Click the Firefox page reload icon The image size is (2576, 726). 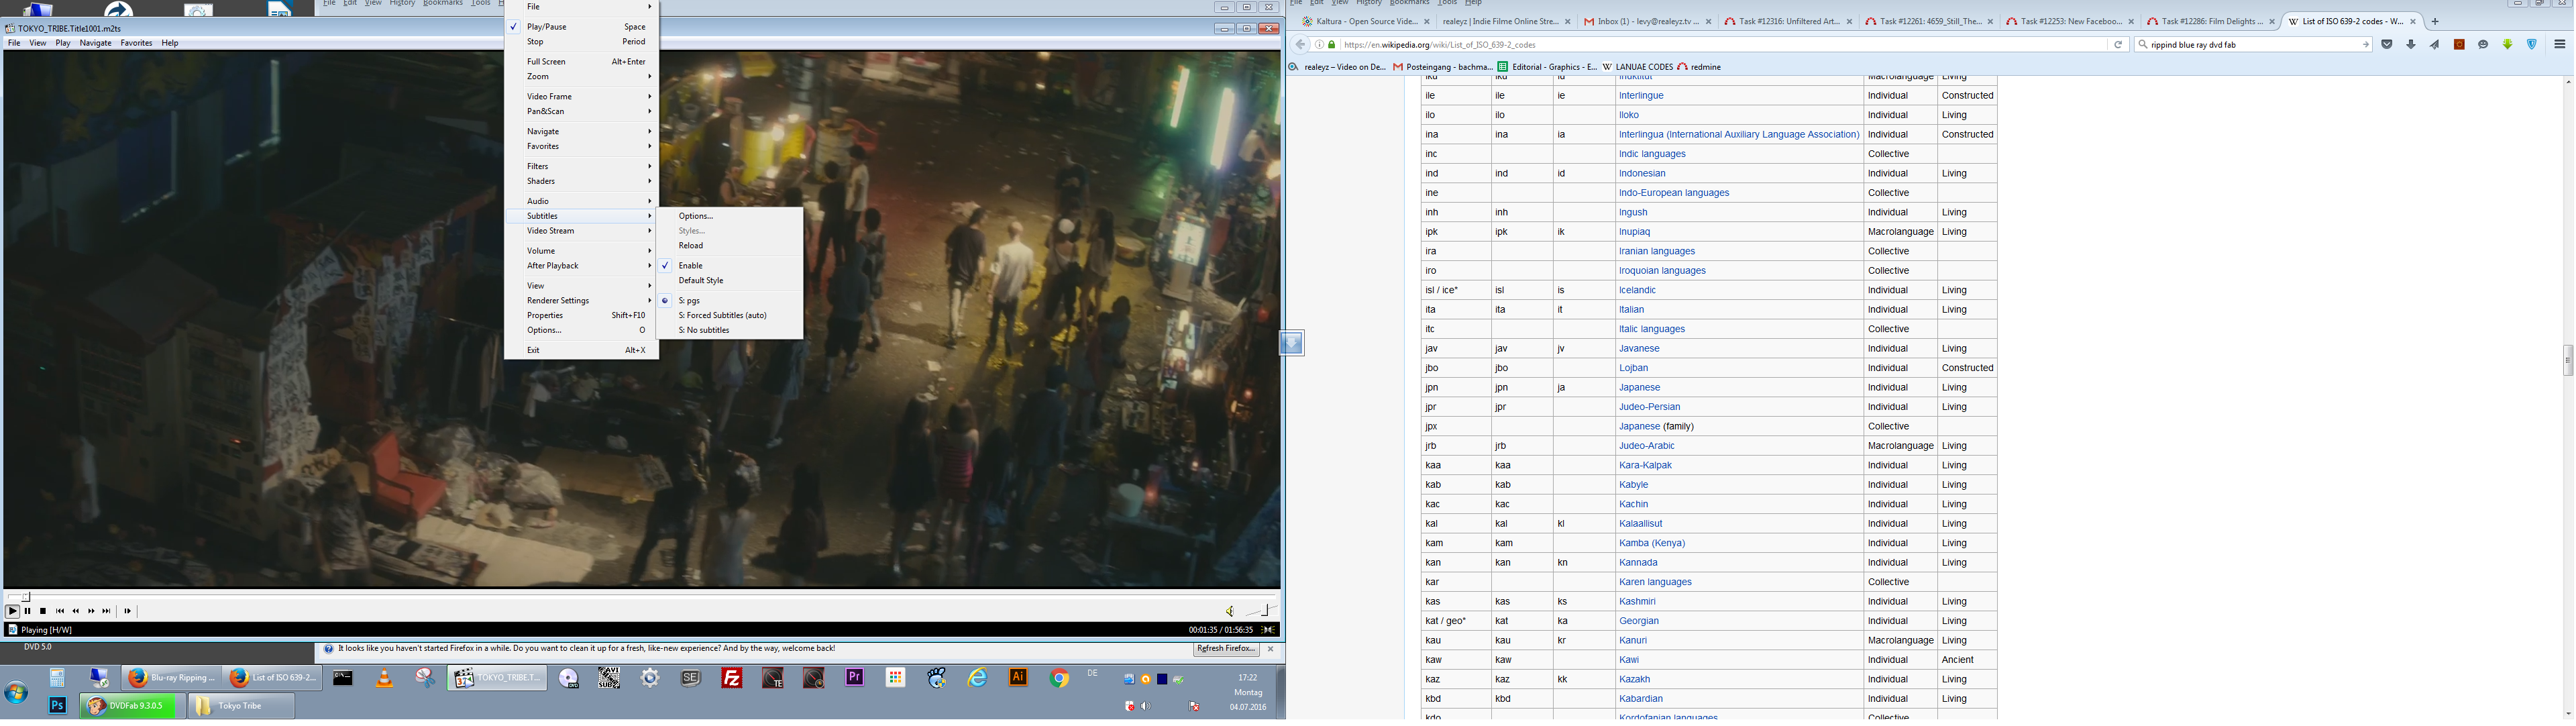pyautogui.click(x=2117, y=44)
